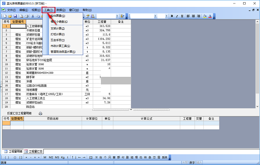
Task: Click the 定额编号 header in upper table
Action: [x=18, y=22]
